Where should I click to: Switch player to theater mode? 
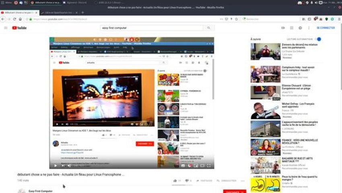click(x=202, y=166)
